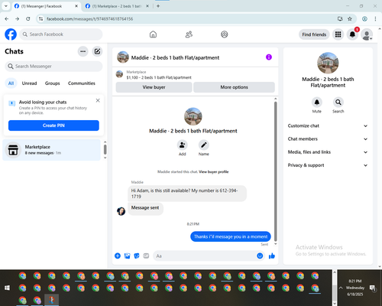
Task: Choose a sticker icon in composer
Action: coord(137,256)
